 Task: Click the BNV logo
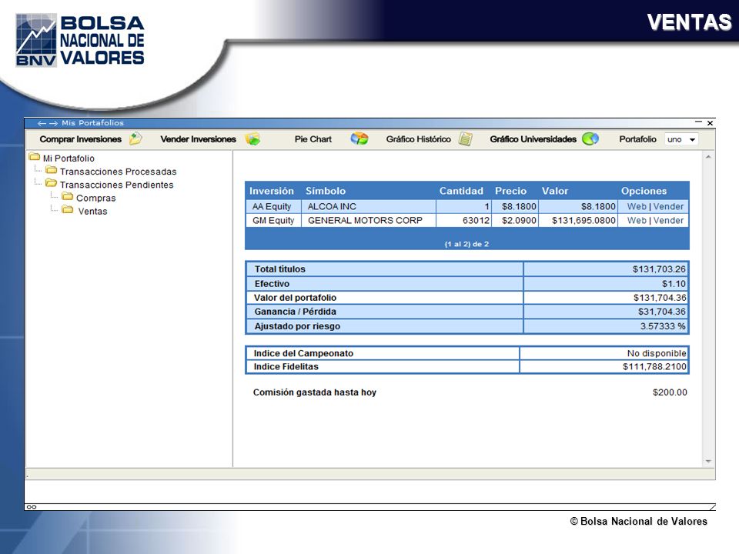pyautogui.click(x=79, y=39)
